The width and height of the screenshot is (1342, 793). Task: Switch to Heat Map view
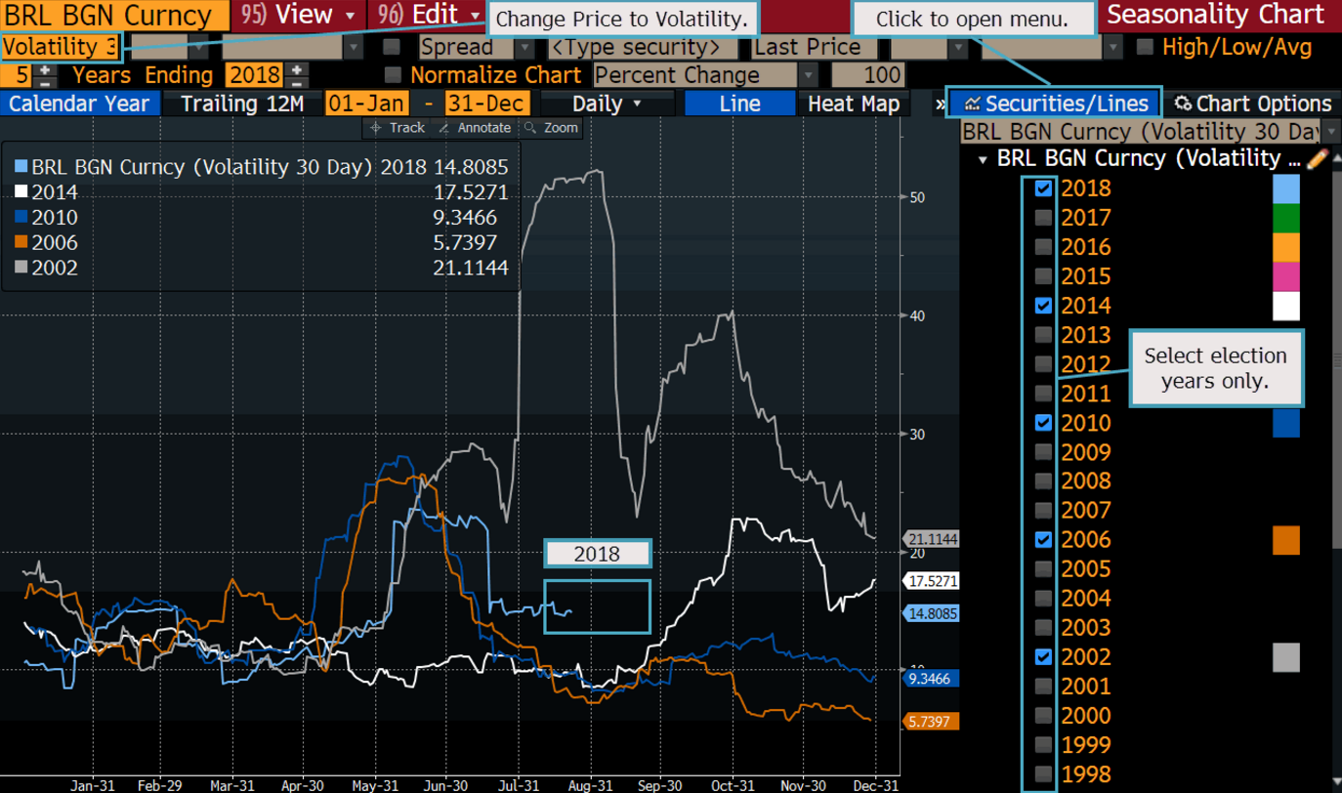coord(853,104)
